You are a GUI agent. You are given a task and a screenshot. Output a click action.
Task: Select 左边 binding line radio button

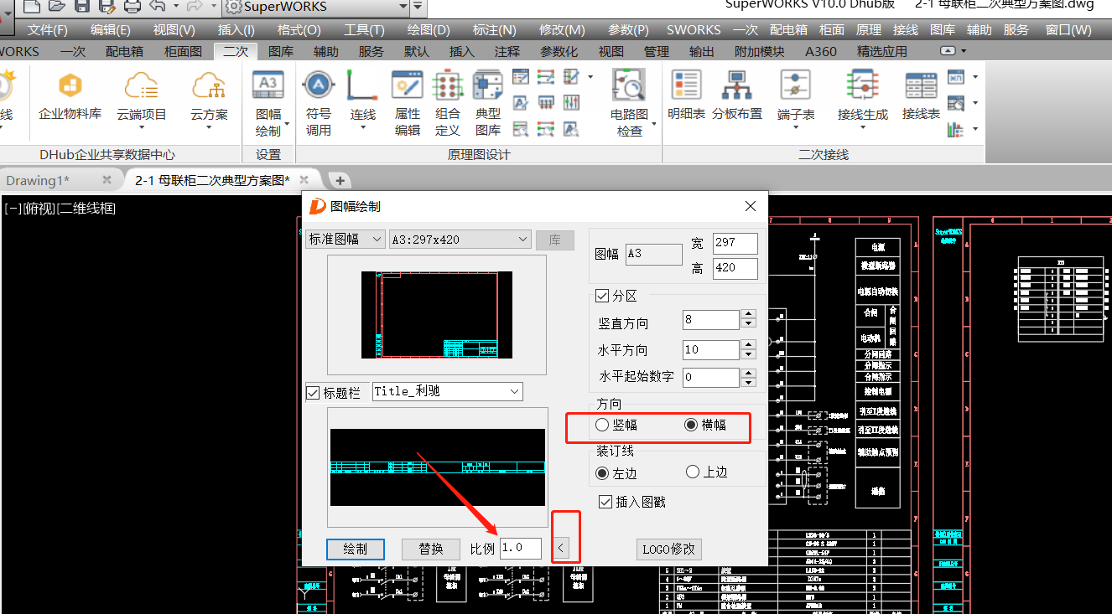point(601,472)
